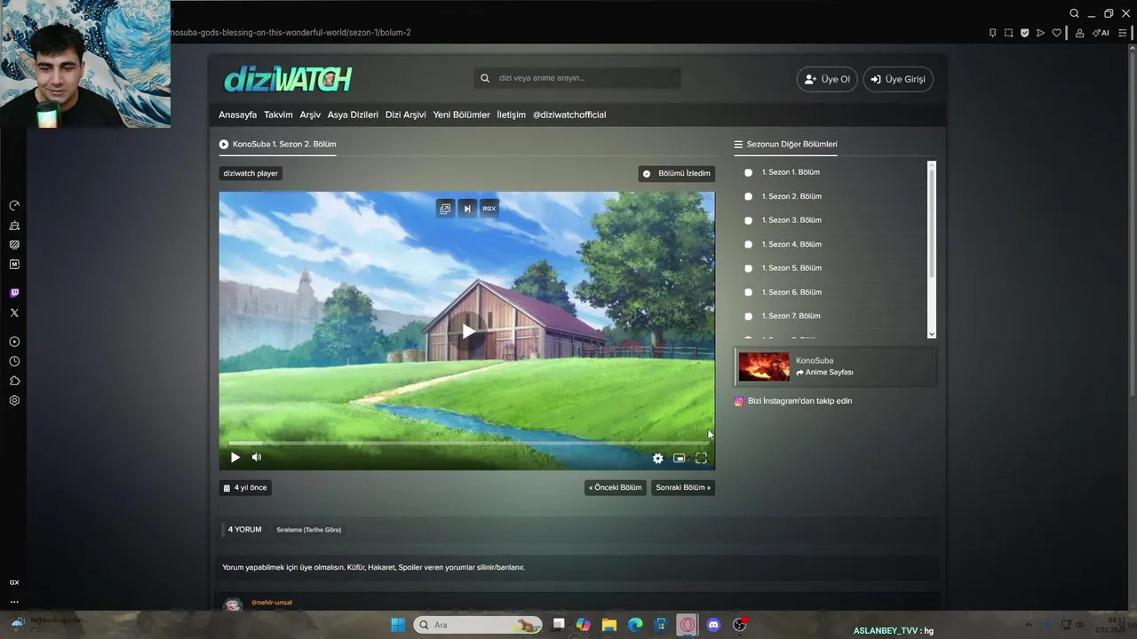Take a snapshot with the capture icon
Screen dimensions: 1137x639
tap(1008, 33)
